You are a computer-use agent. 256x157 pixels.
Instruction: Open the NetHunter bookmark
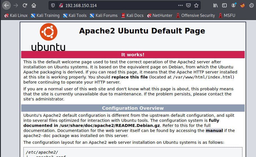(160, 15)
